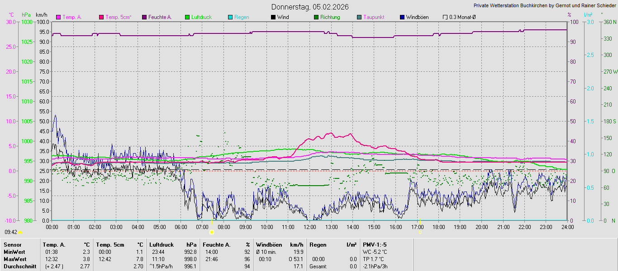Click the green Luftdruck legend square

pyautogui.click(x=187, y=17)
